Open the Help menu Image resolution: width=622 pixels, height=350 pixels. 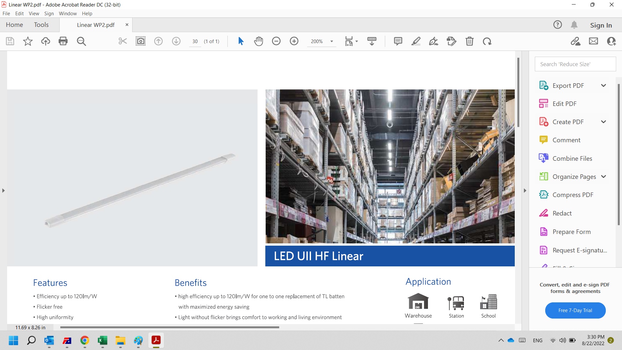[87, 13]
